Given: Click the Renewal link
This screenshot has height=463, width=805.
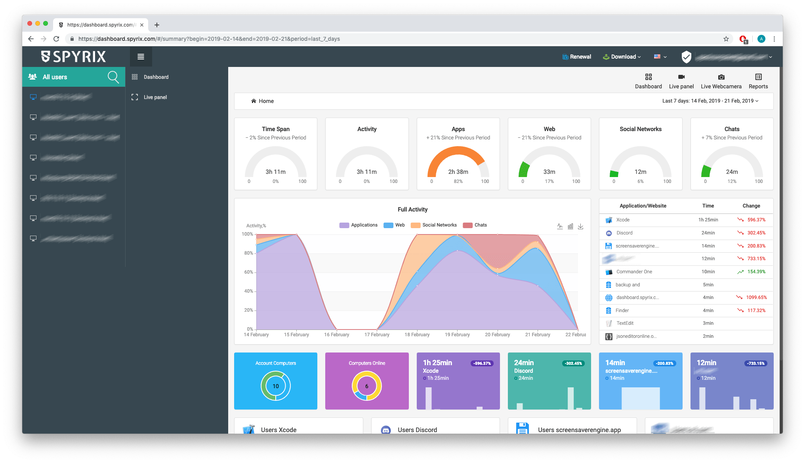Looking at the screenshot, I should (x=577, y=57).
